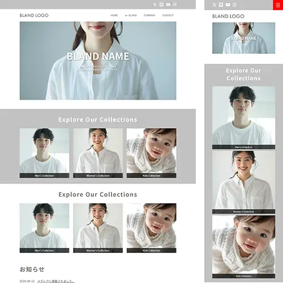Tap the mobile Kids Collection card

(243, 247)
